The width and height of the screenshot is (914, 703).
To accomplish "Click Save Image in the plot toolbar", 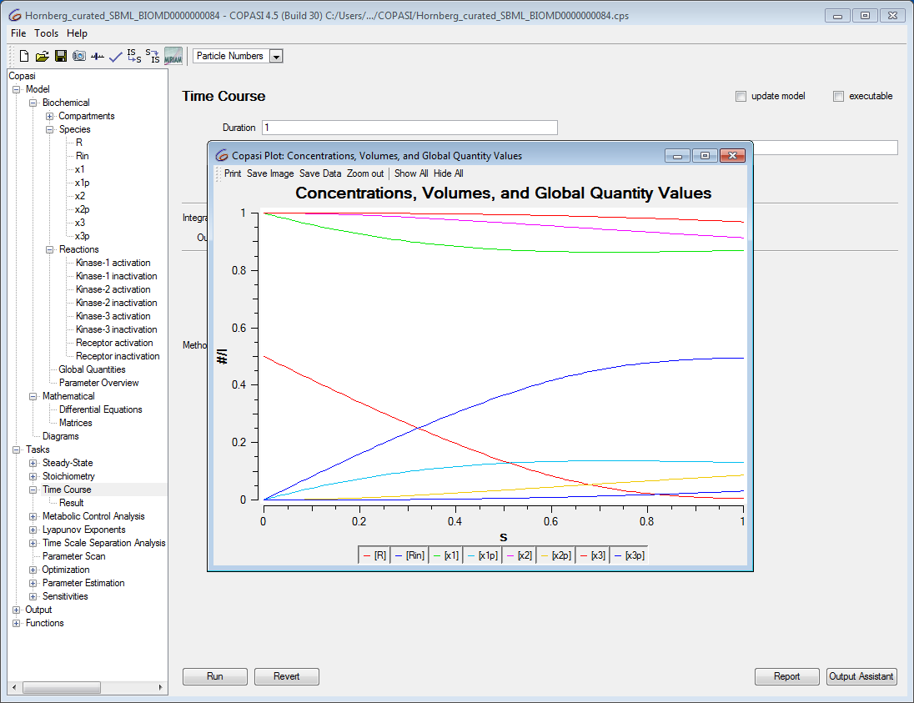I will pos(270,173).
